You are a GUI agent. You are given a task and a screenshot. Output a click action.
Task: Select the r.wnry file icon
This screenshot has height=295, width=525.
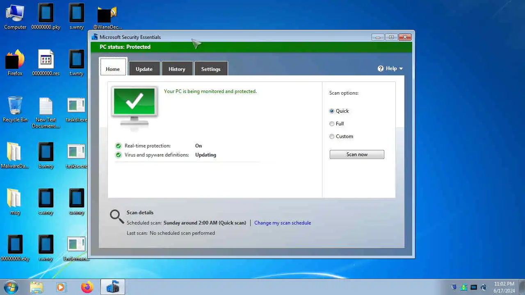click(46, 248)
